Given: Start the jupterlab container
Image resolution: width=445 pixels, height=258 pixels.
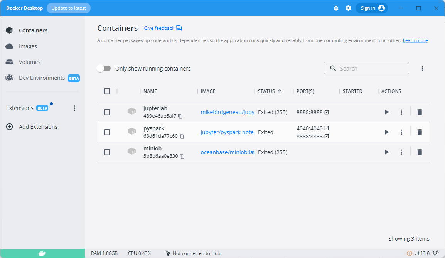Looking at the screenshot, I should coord(387,112).
